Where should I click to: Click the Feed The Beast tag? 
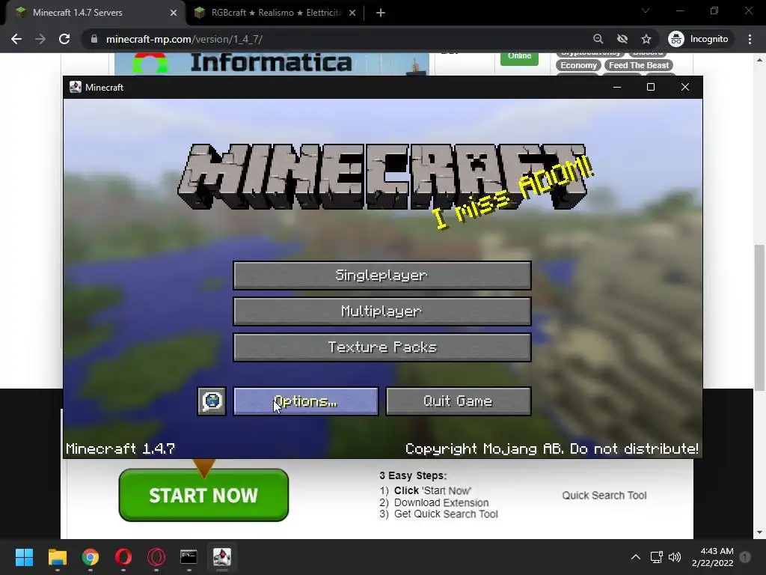(x=639, y=65)
